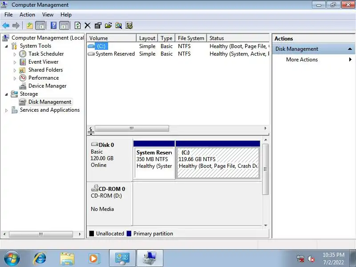The width and height of the screenshot is (356, 267).
Task: Open the Action menu
Action: pyautogui.click(x=27, y=15)
